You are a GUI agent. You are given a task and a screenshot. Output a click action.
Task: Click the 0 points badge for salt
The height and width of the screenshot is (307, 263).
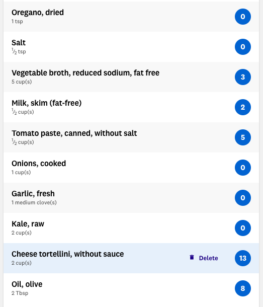tap(243, 47)
